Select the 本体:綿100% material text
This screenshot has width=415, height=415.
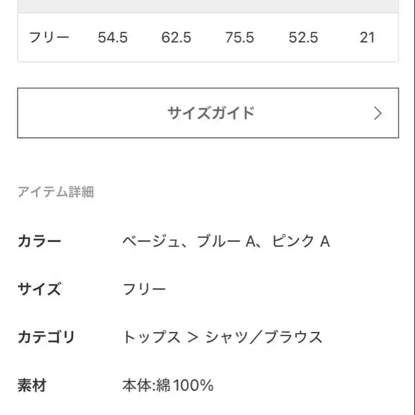(167, 386)
